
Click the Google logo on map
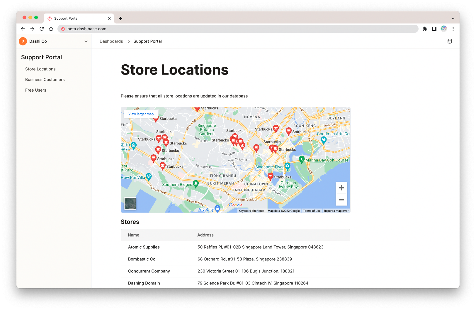[236, 205]
